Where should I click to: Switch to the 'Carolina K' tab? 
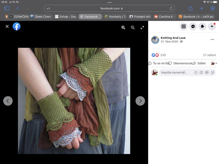pos(165,17)
